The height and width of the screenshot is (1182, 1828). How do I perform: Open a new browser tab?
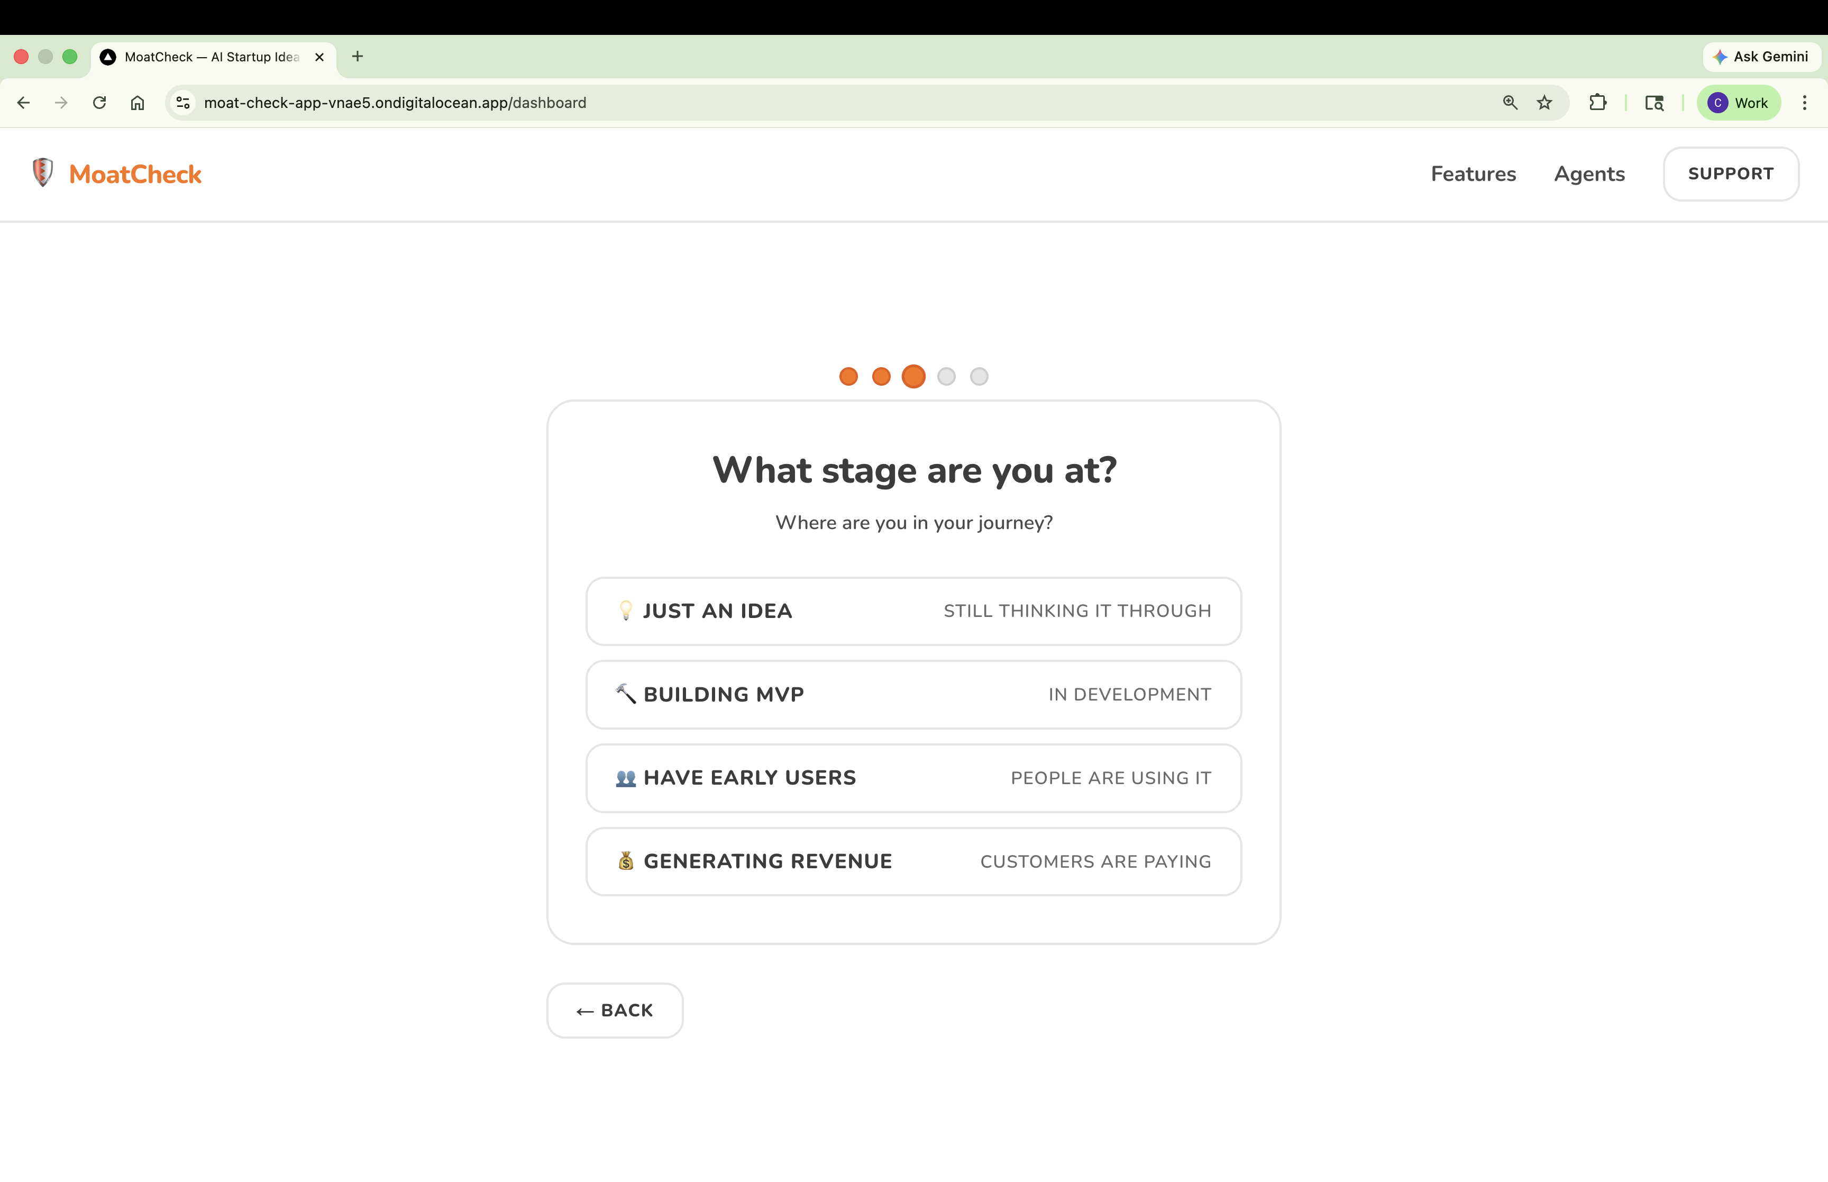point(358,57)
